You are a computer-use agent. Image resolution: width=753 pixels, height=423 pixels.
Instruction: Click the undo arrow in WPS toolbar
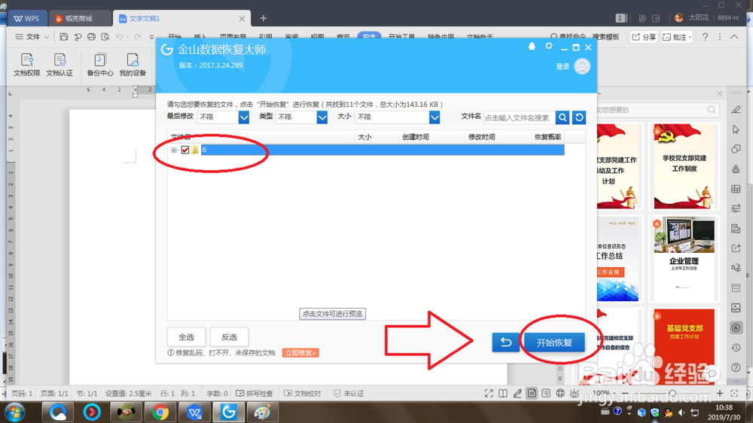point(119,37)
